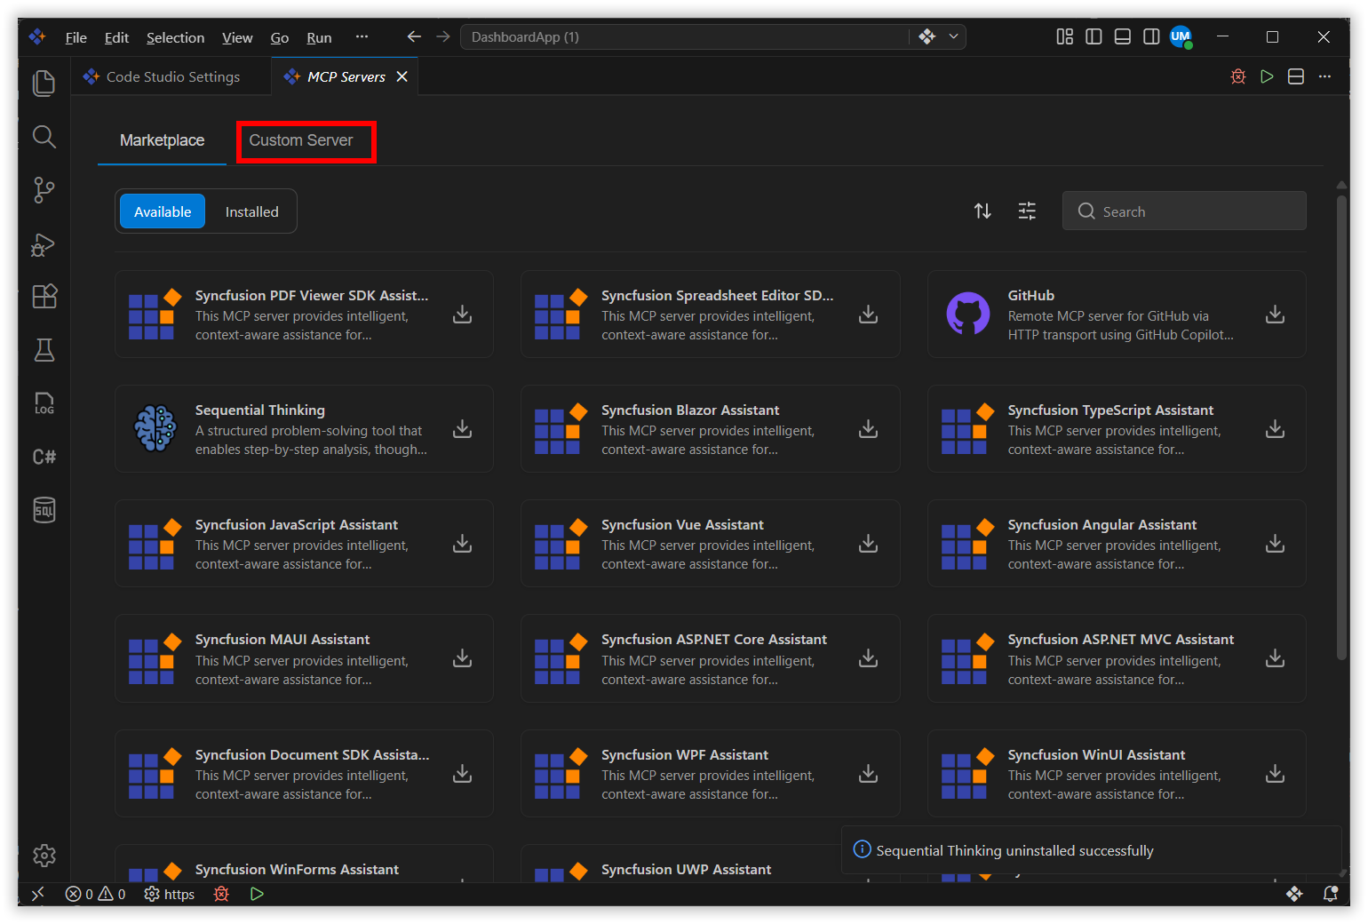
Task: Open the Run menu
Action: tap(319, 37)
